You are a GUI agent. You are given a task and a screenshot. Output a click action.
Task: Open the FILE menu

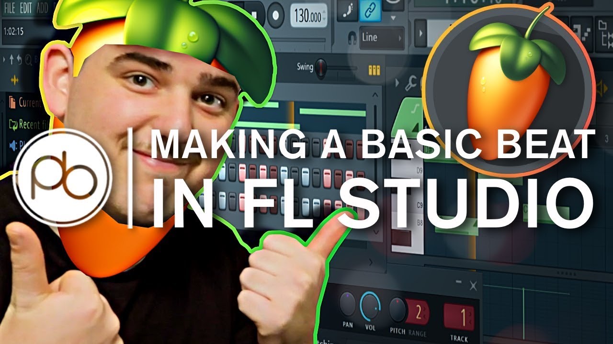9,8
